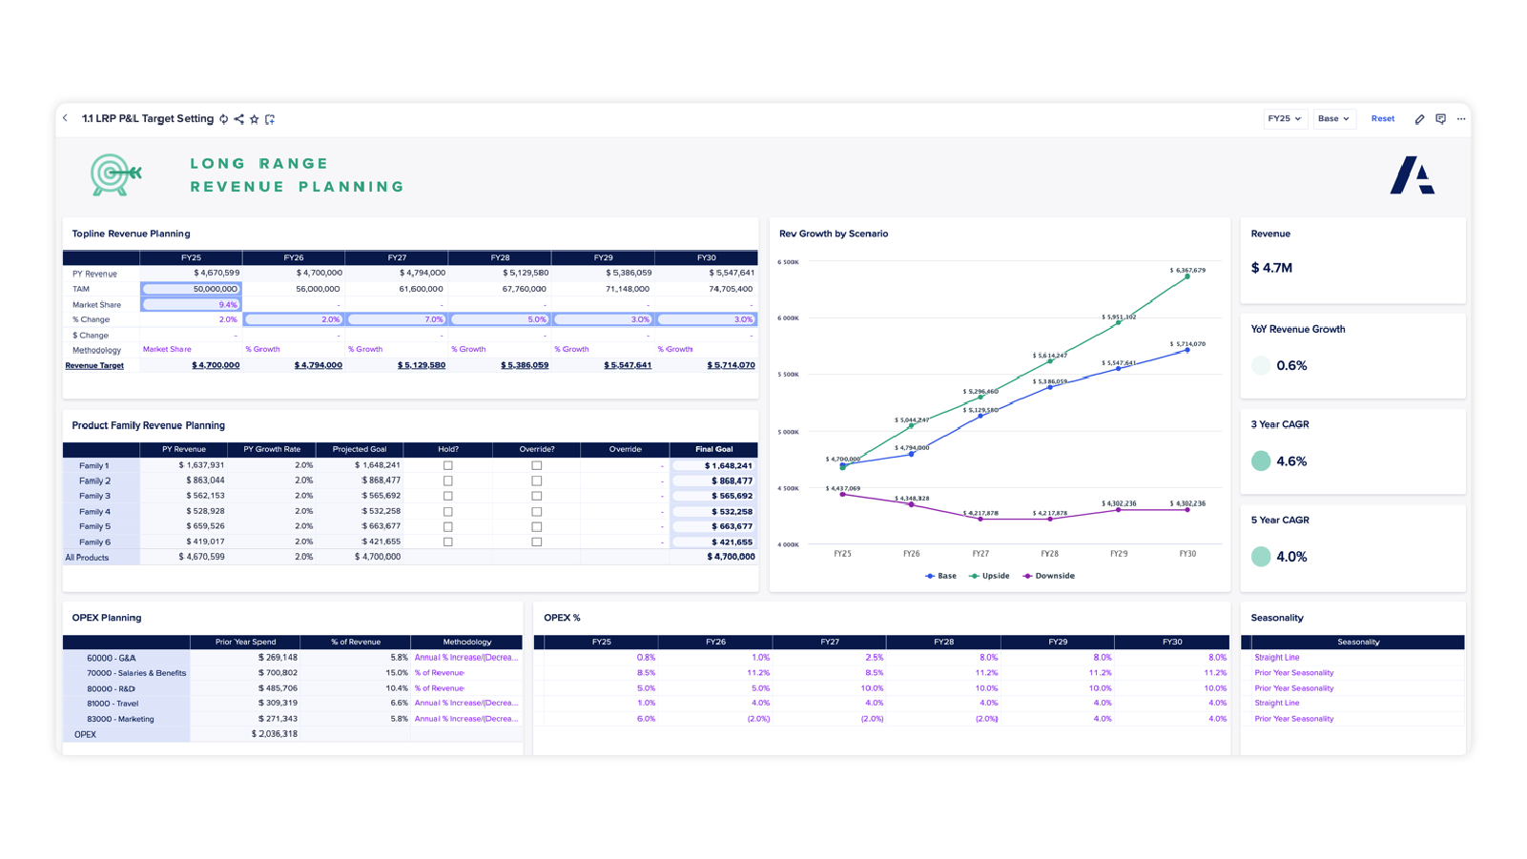Click the TAM input field showing 50,000,000

191,288
